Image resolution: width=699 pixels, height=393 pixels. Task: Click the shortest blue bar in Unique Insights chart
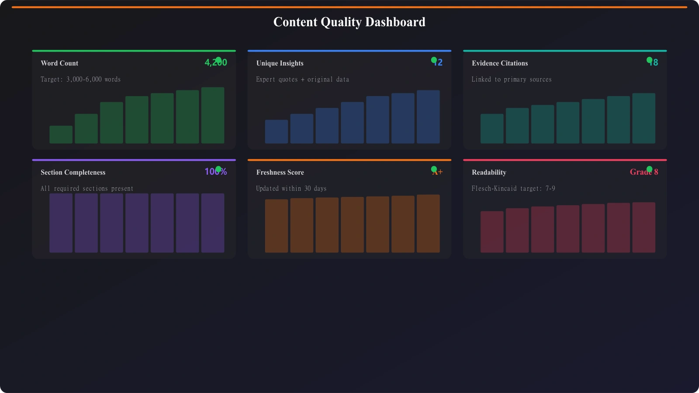pyautogui.click(x=277, y=131)
